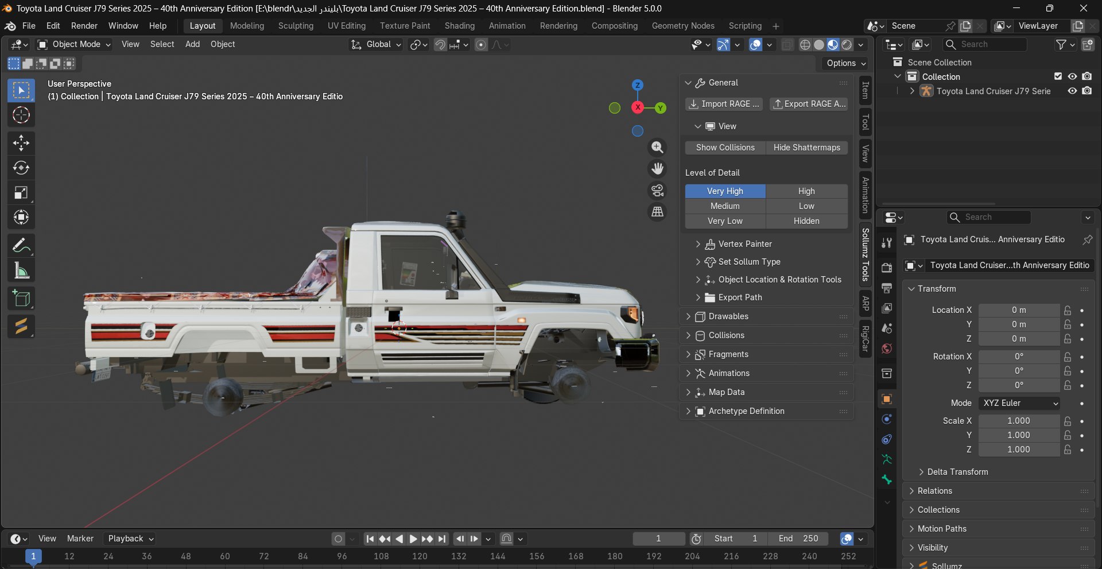Click Hide Shattermaps button
Image resolution: width=1102 pixels, height=569 pixels.
coord(807,148)
